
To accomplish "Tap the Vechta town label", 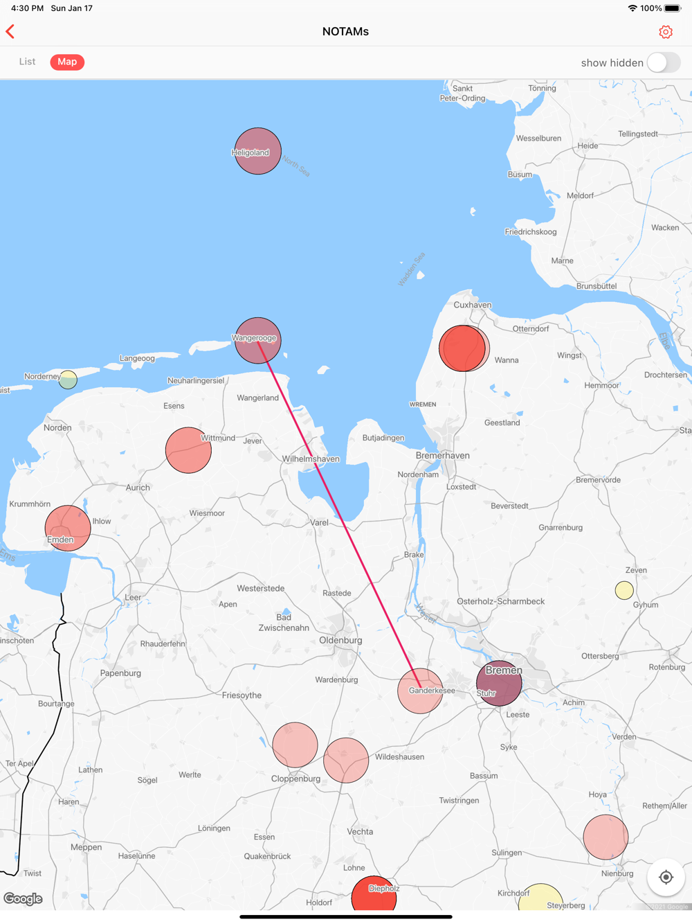I will point(360,831).
